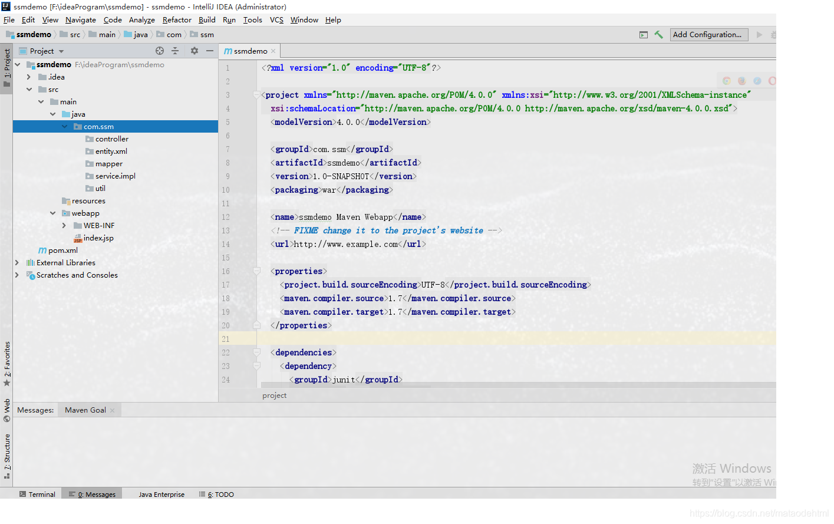This screenshot has width=834, height=524.
Task: Expand the WEB-INF folder
Action: pos(64,226)
